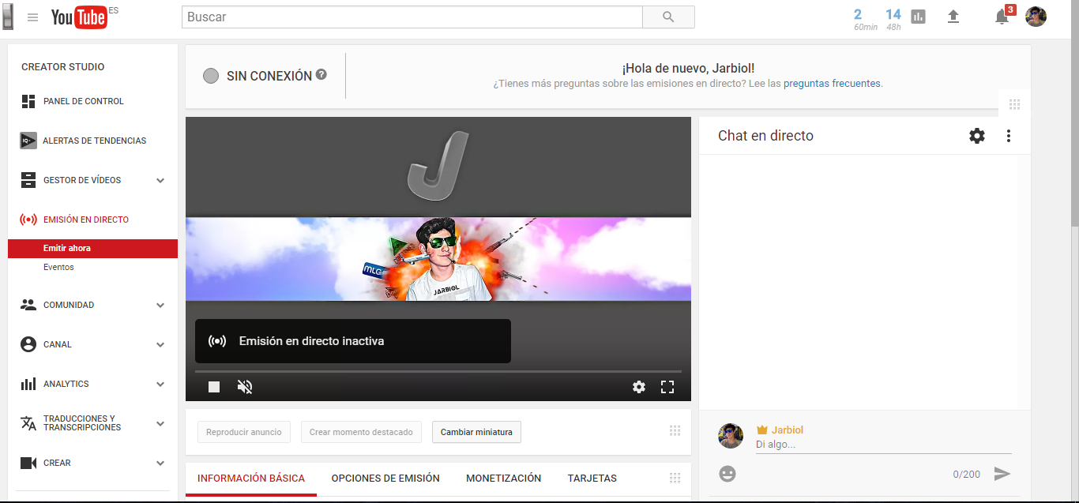Image resolution: width=1079 pixels, height=503 pixels.
Task: Open ALERTAS DE TENDENCIAS item
Action: tap(94, 141)
